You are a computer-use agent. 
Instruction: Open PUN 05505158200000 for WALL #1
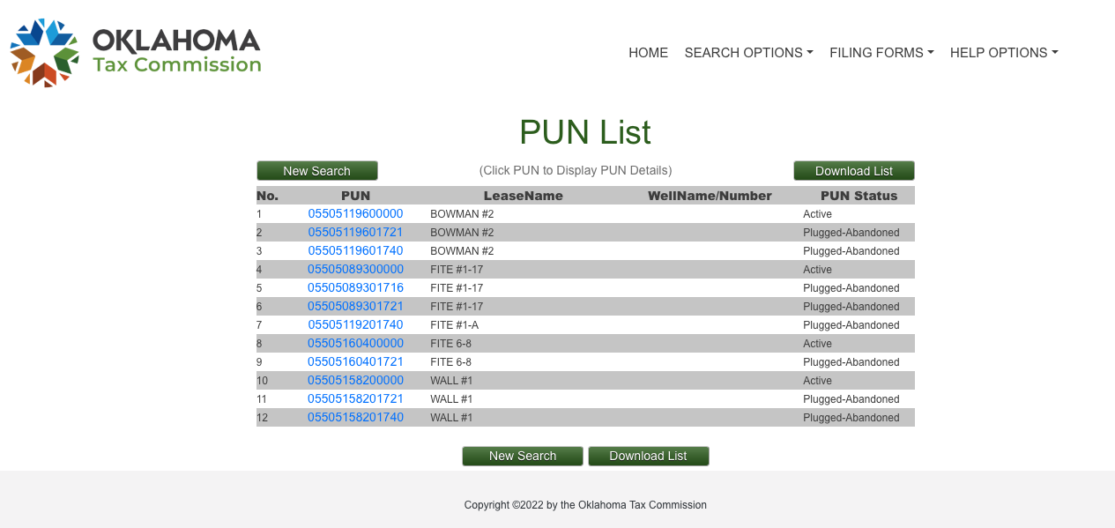[x=355, y=380]
